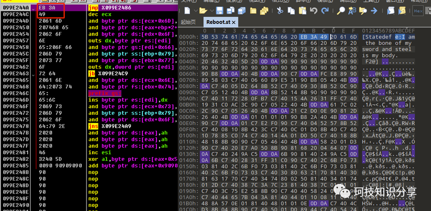The image size is (431, 211).
Task: Cut selection with scissors icon
Action: (280, 11)
